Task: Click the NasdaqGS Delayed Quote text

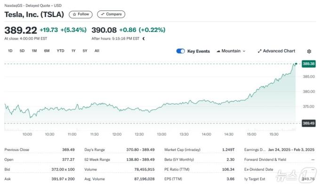Action: click(x=33, y=6)
